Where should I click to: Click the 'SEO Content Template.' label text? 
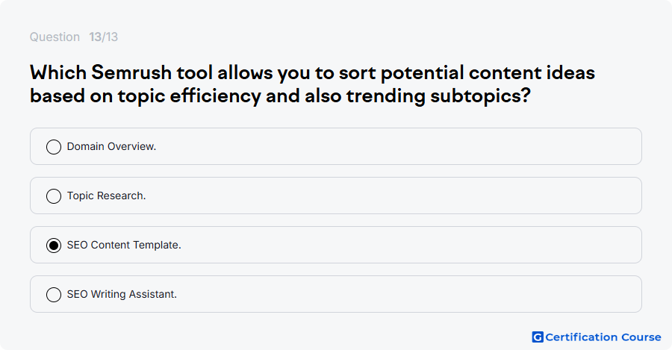click(124, 245)
